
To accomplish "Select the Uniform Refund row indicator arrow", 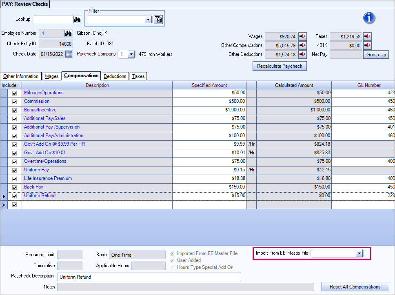I will (x=4, y=196).
